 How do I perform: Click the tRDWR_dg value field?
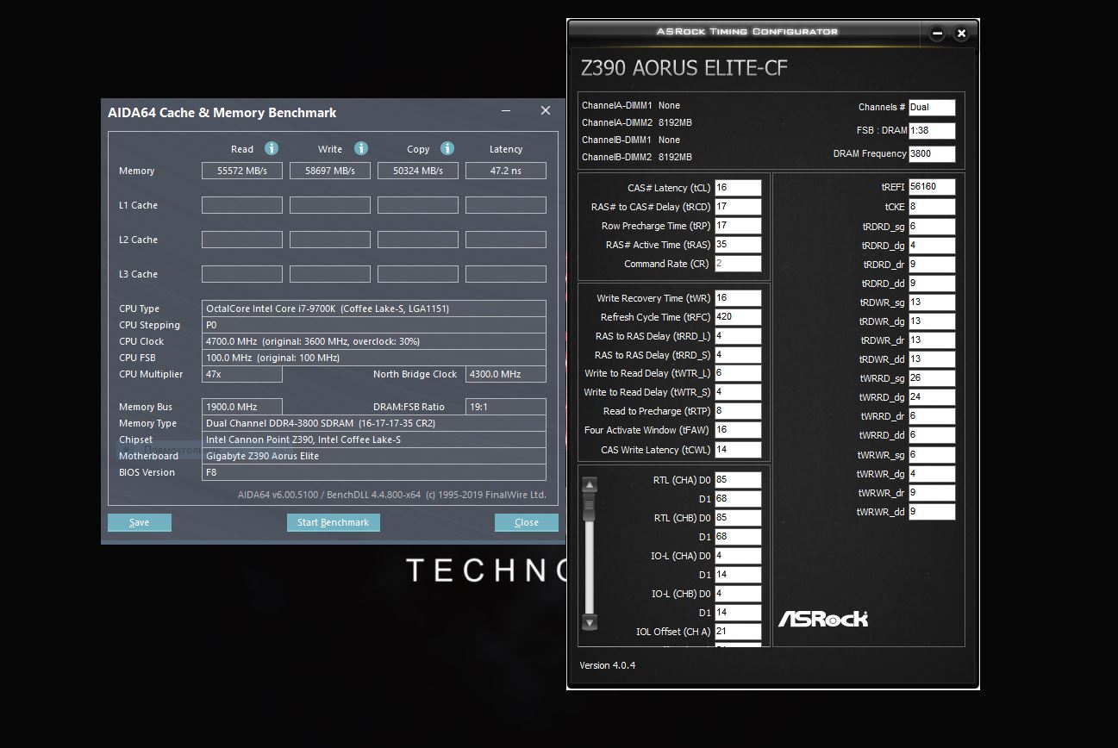pyautogui.click(x=932, y=321)
